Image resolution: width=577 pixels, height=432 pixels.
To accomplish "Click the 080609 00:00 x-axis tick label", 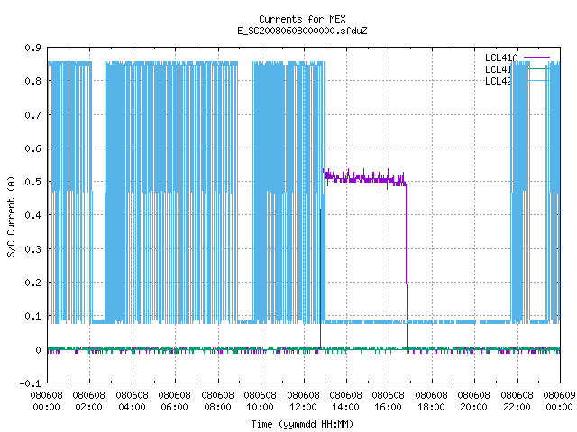I will pos(559,400).
